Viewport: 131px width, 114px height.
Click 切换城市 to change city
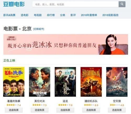[x=39, y=29]
